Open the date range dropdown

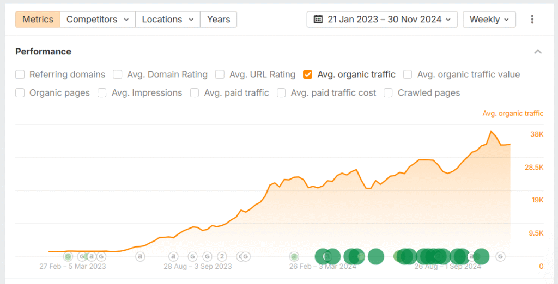pyautogui.click(x=381, y=20)
